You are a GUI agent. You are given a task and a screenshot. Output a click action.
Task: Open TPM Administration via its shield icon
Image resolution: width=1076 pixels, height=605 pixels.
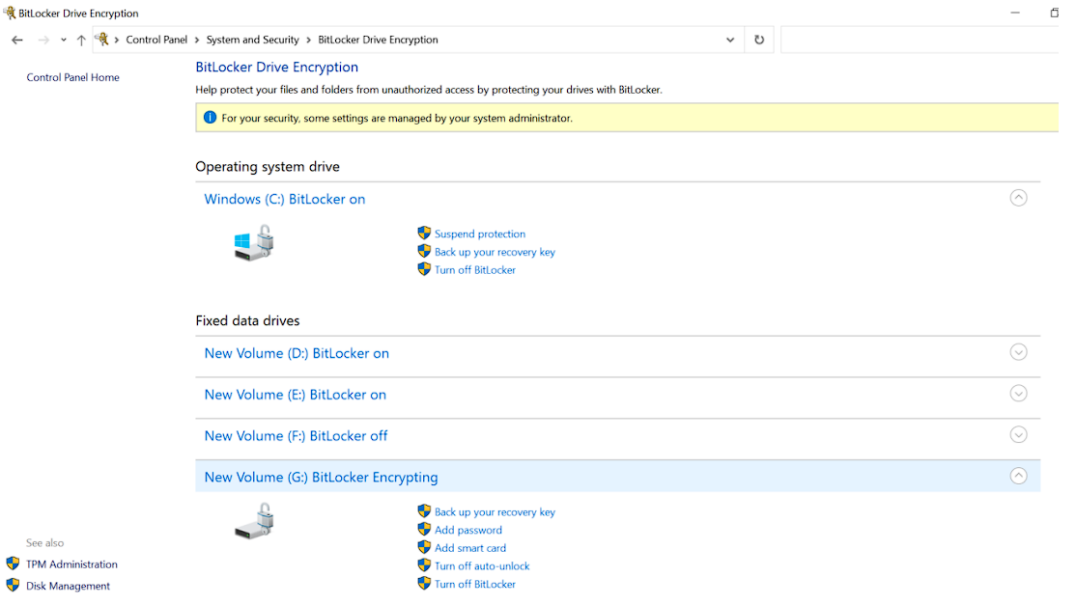pyautogui.click(x=13, y=564)
